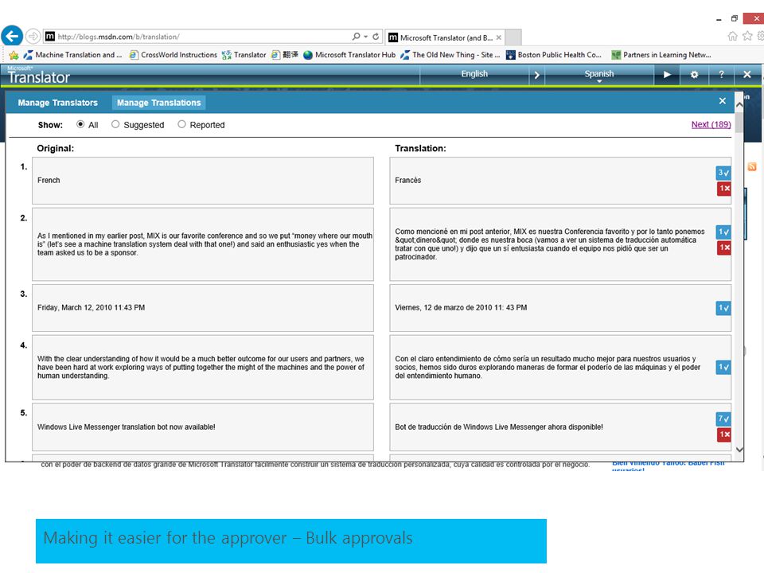Approve the 'Bot de traducción' translation (7 check)
The image size is (764, 573).
coord(723,419)
